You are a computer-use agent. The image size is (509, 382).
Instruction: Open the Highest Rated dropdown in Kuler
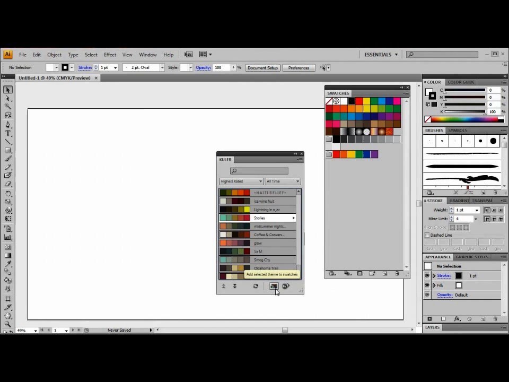point(241,181)
